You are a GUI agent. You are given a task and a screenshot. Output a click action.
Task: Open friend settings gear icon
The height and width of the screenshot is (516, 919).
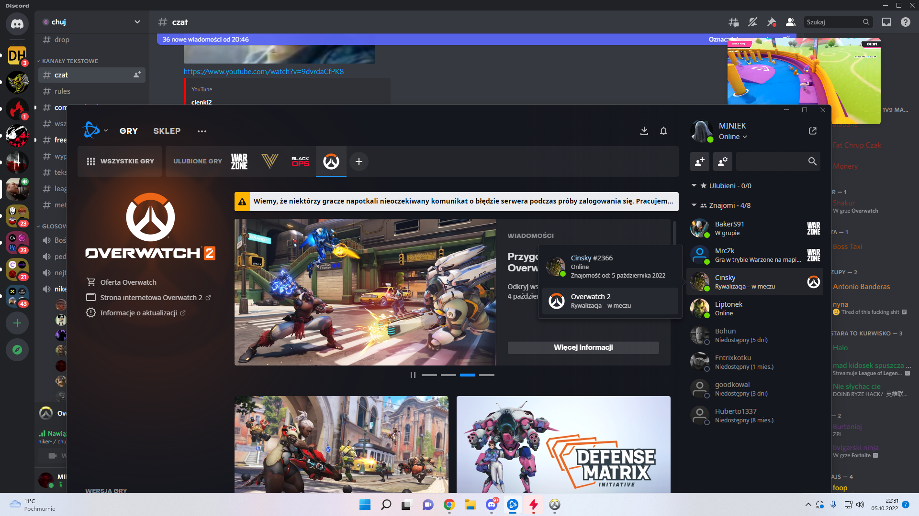723,161
